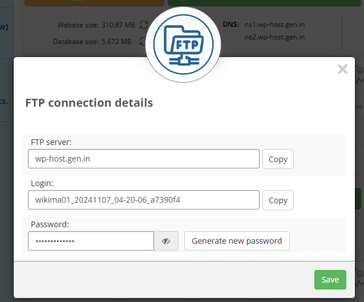Generate a new FTP password
364x302 pixels.
pyautogui.click(x=237, y=241)
